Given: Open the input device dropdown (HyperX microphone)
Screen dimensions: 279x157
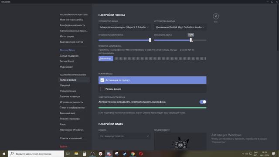Looking at the screenshot, I should click(124, 27).
